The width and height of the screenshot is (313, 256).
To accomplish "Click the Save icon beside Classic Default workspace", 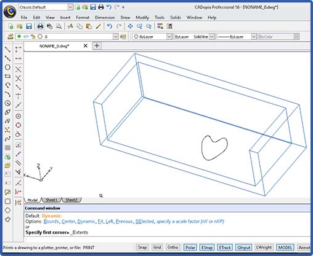I will tap(93, 7).
